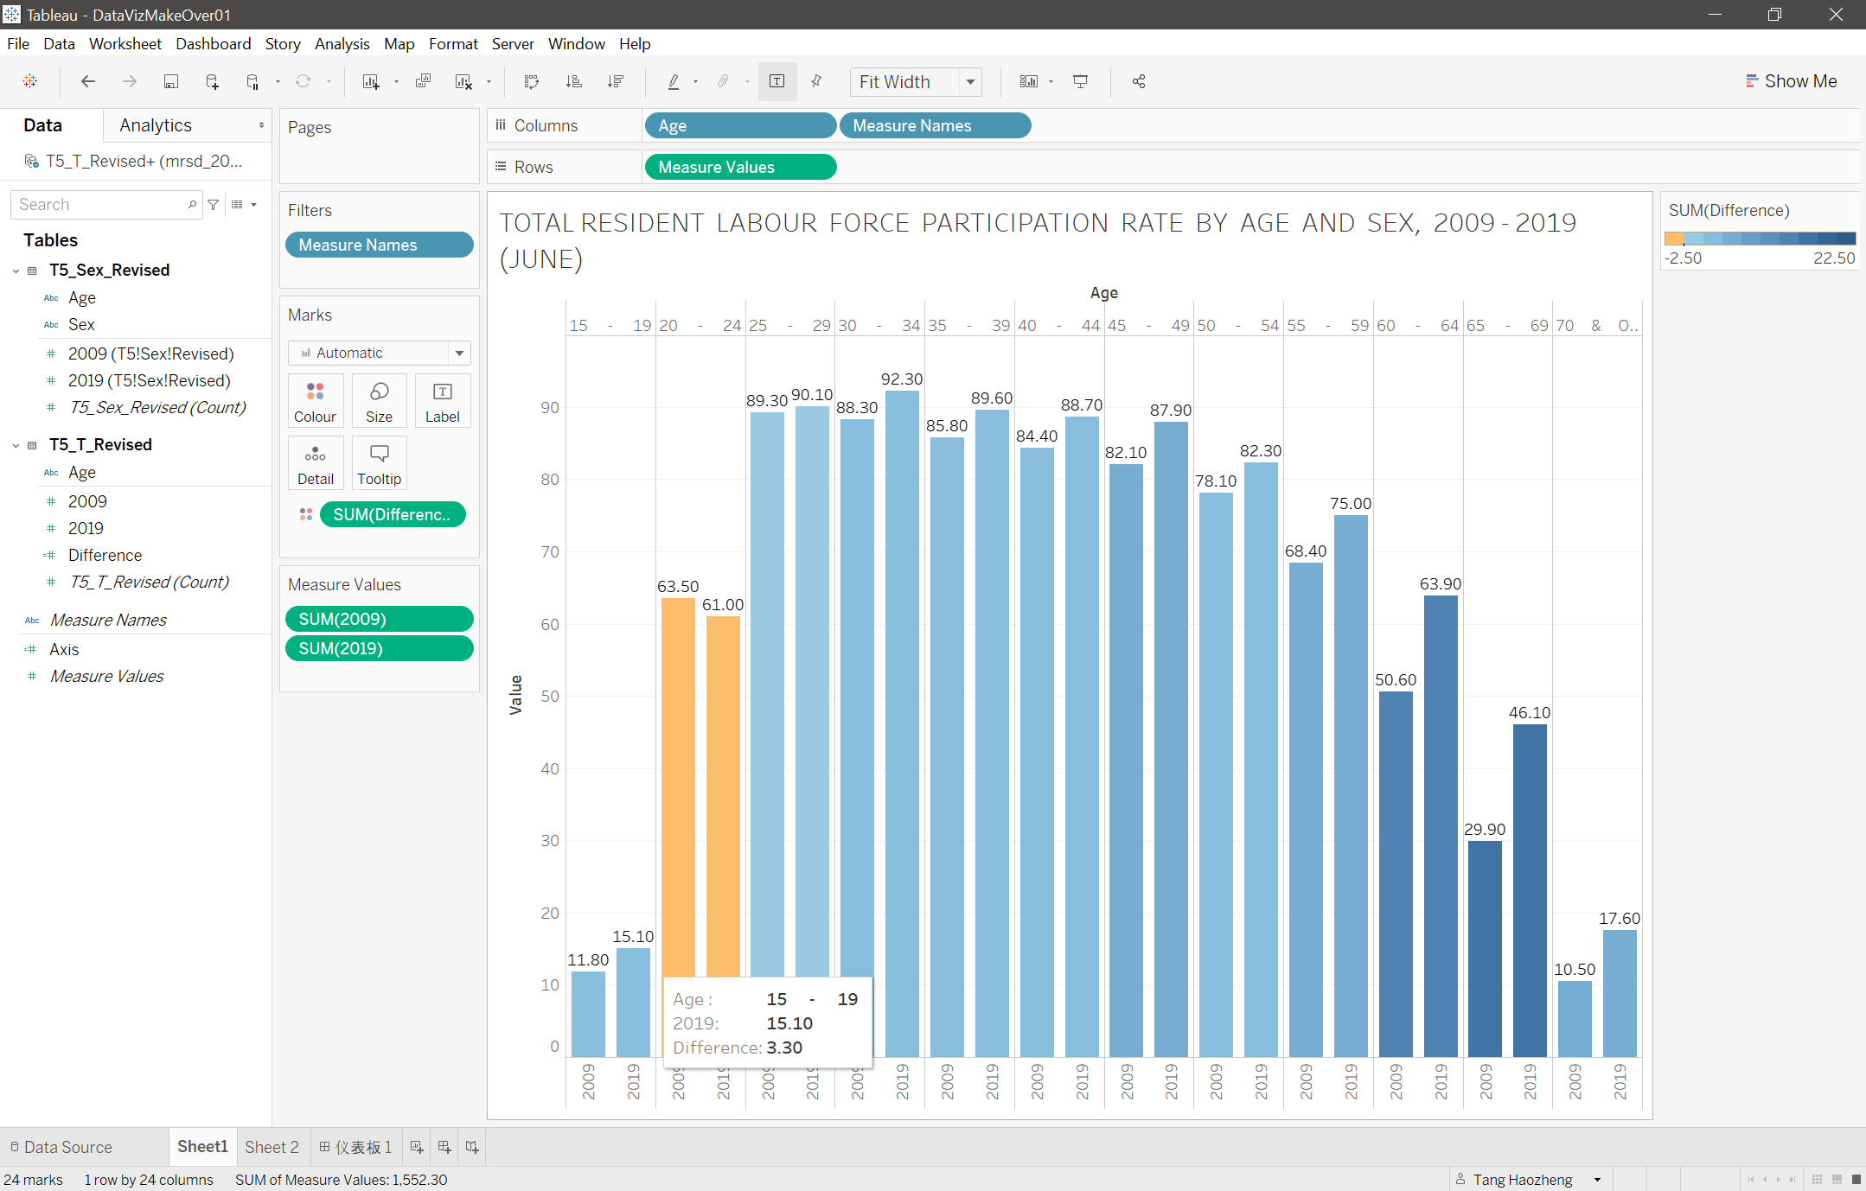Click the New worksheet tab icon

(x=417, y=1147)
